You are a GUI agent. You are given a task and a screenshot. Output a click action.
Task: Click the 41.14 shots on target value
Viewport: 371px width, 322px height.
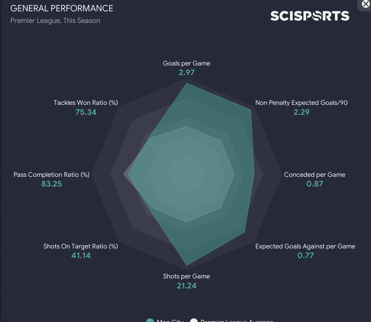(x=81, y=256)
